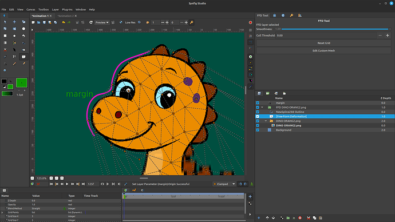Switch to the Animation 2 tab
395x222 pixels.
tap(65, 16)
